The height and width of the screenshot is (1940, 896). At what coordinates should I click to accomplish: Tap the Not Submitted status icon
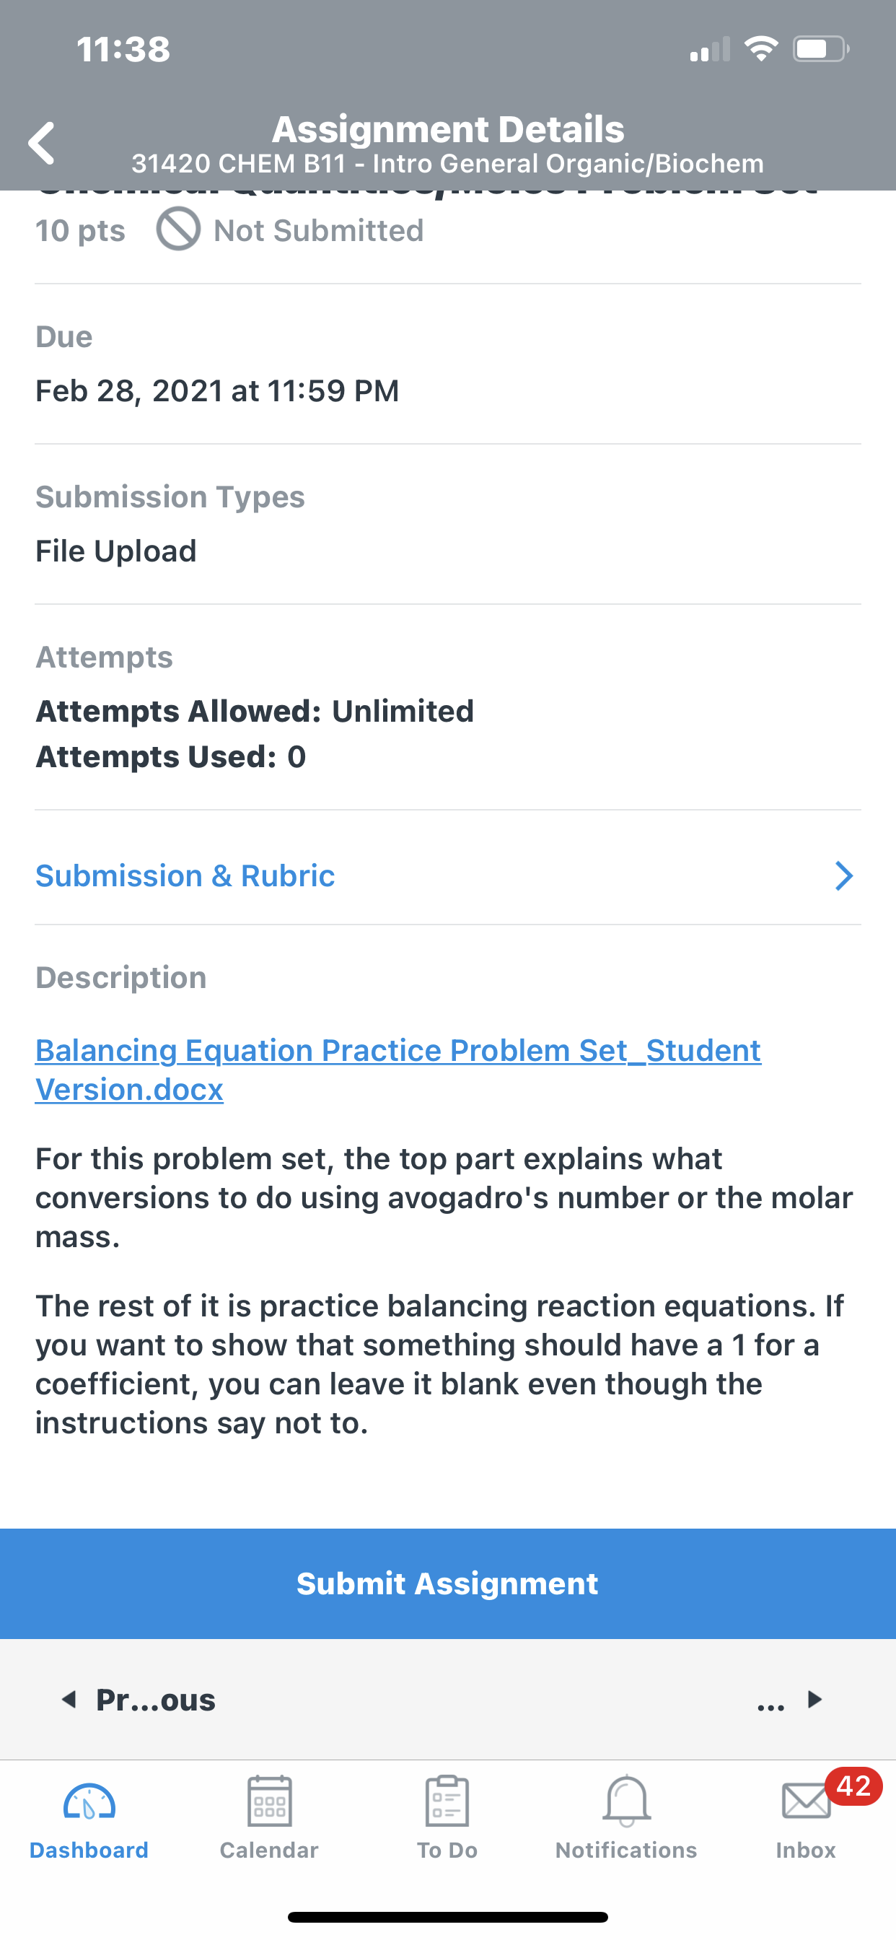[x=178, y=229]
